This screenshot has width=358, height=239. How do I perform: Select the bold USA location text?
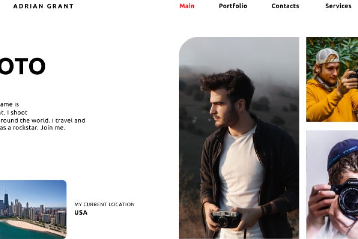pos(81,213)
